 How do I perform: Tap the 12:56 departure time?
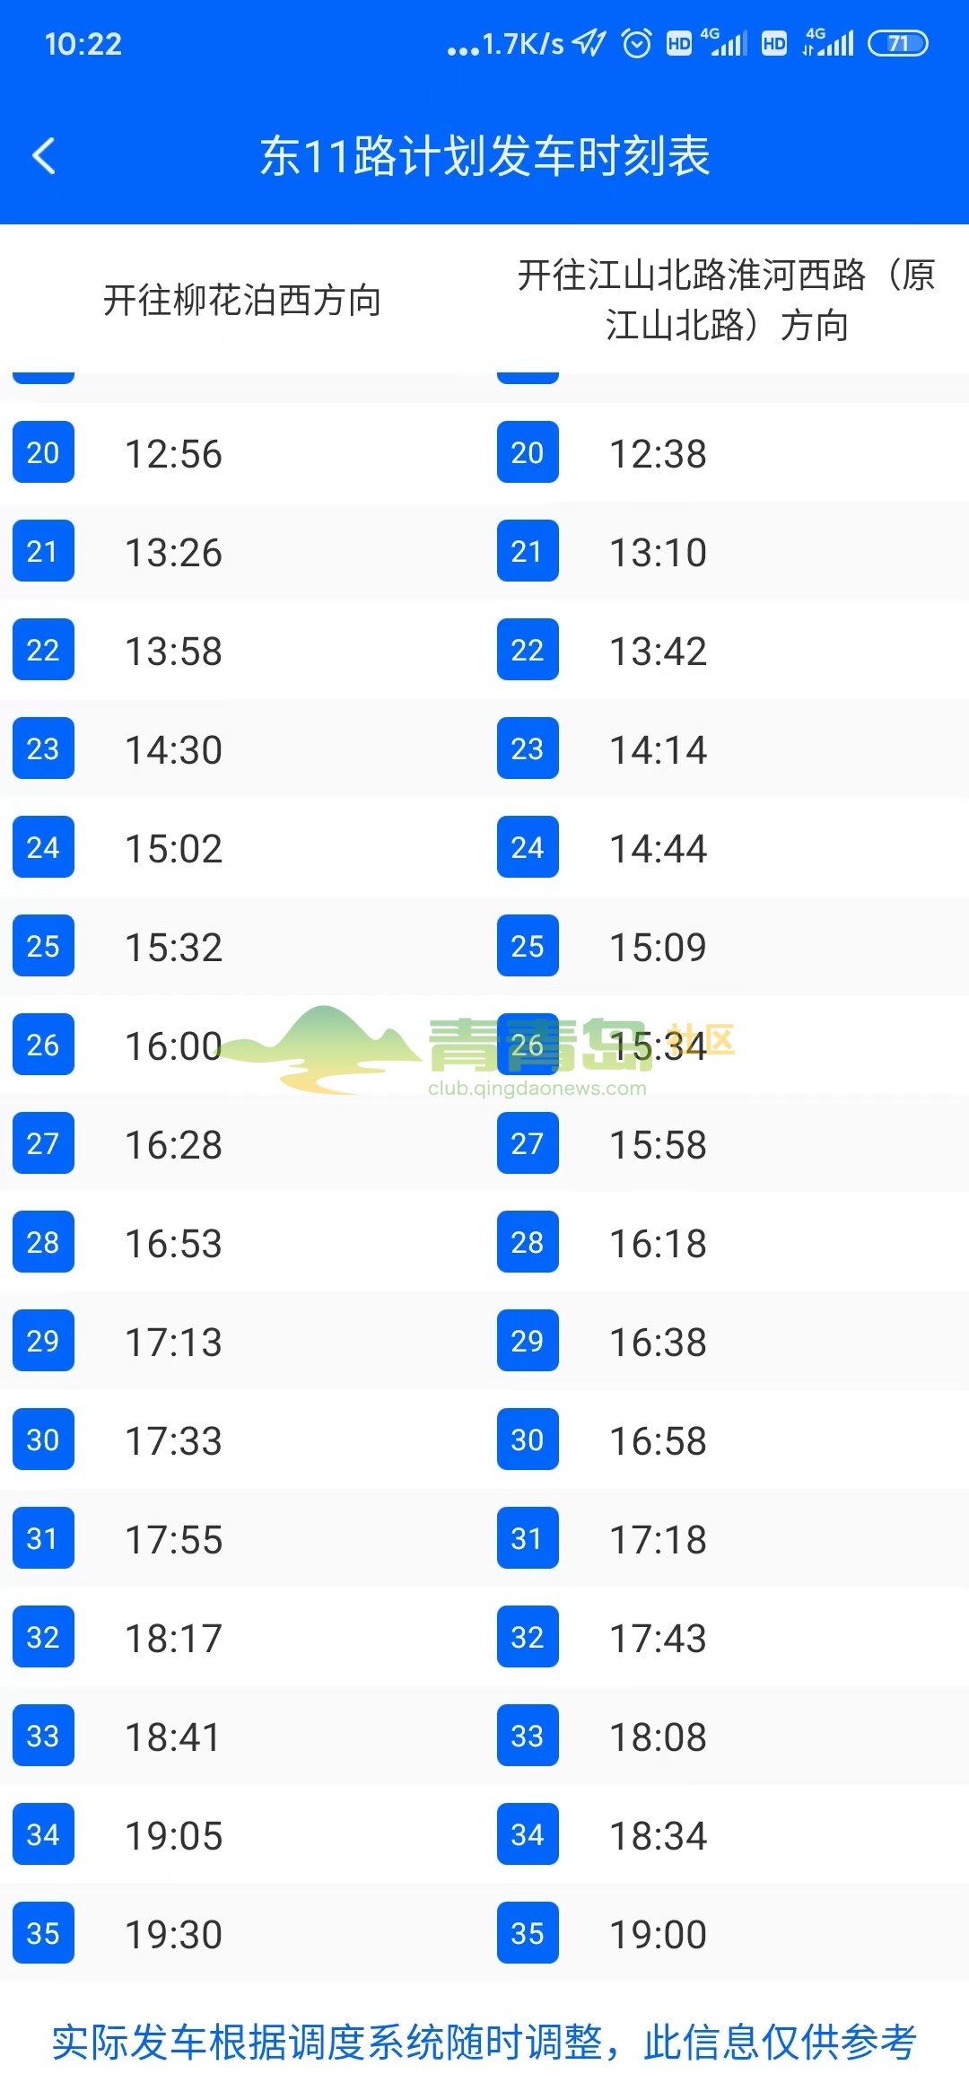pos(173,454)
